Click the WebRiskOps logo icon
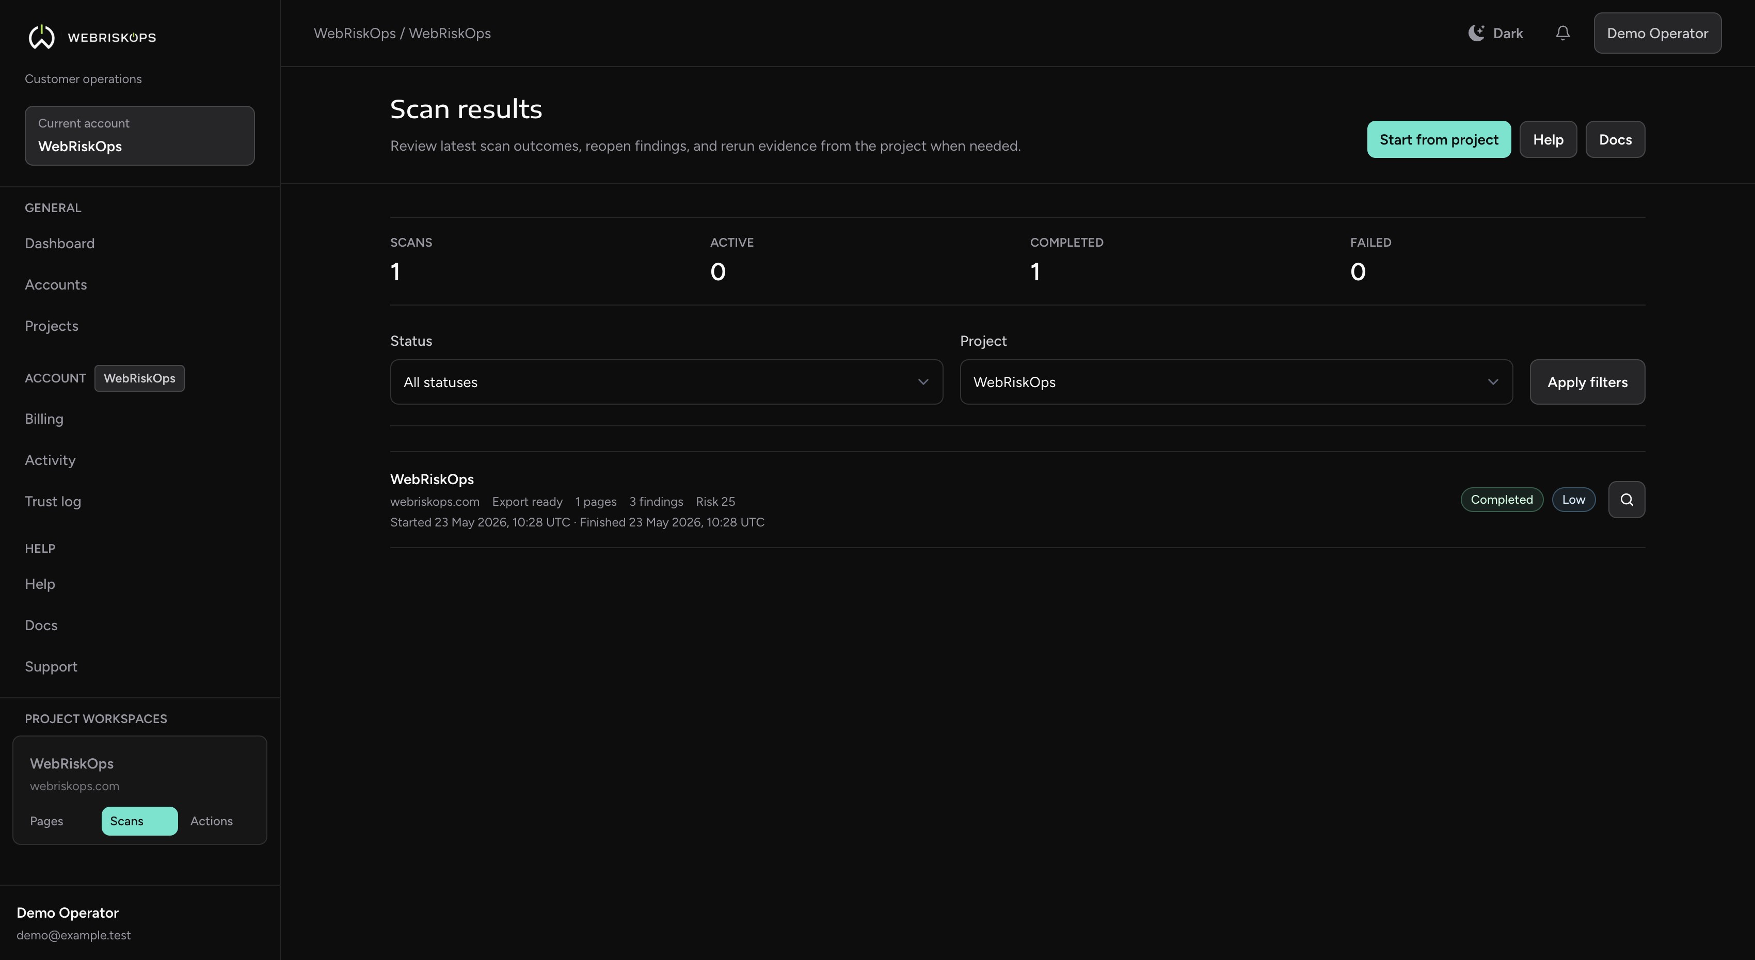Viewport: 1755px width, 960px height. tap(42, 37)
